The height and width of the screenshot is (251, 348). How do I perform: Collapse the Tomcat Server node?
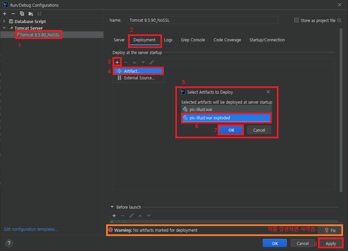4,28
